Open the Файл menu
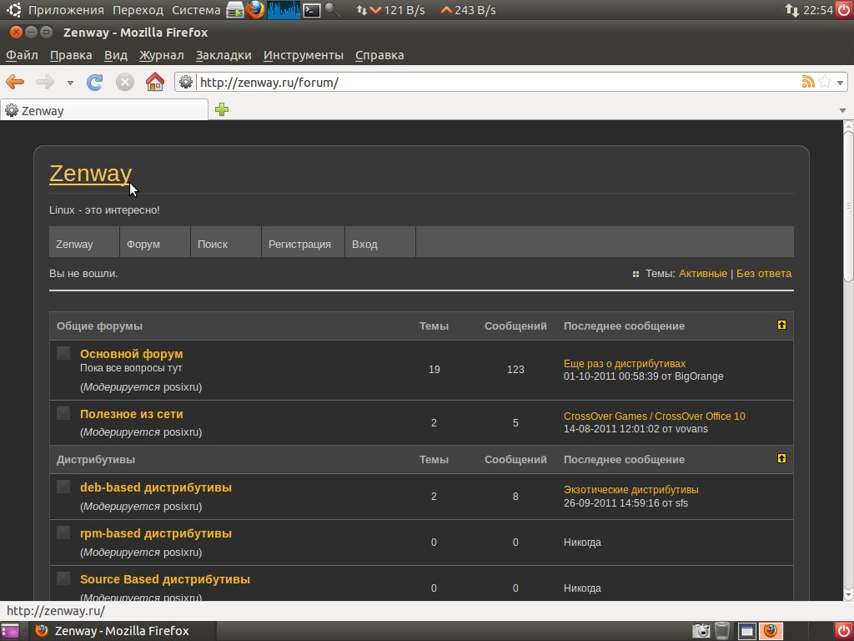 click(22, 55)
